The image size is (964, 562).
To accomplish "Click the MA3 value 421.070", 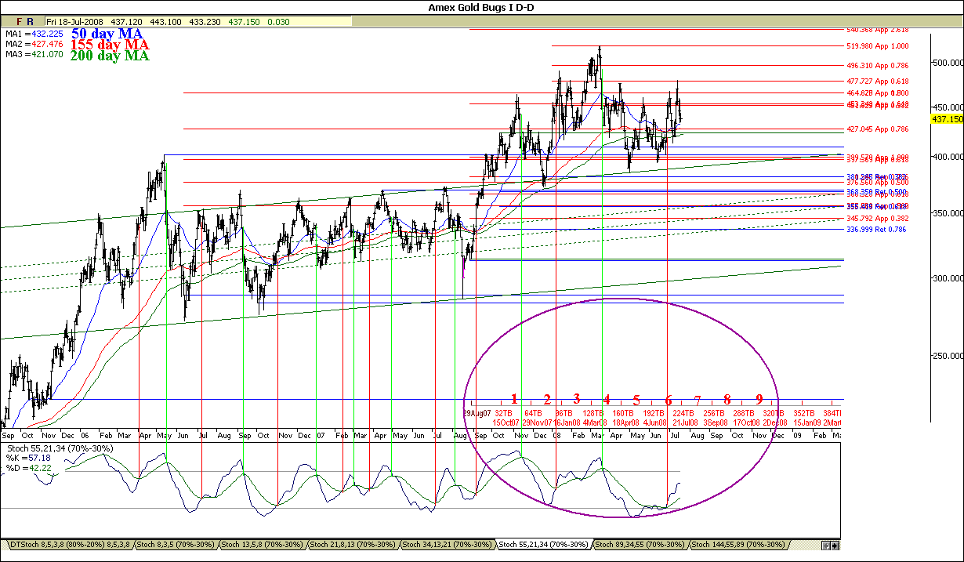I will [48, 55].
